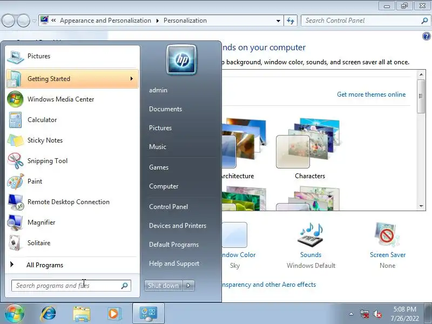Click Control Panel search magnifier icon
This screenshot has width=432, height=324.
[424, 21]
